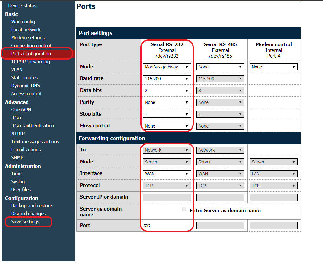Click Modem control Server IP or domain field
The height and width of the screenshot is (263, 323).
click(x=273, y=197)
